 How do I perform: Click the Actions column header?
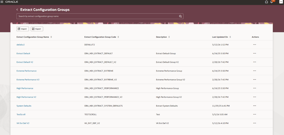(255, 37)
